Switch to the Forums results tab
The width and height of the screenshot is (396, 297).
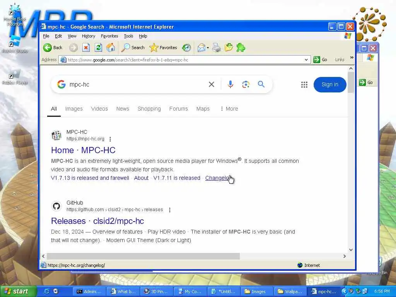point(178,109)
